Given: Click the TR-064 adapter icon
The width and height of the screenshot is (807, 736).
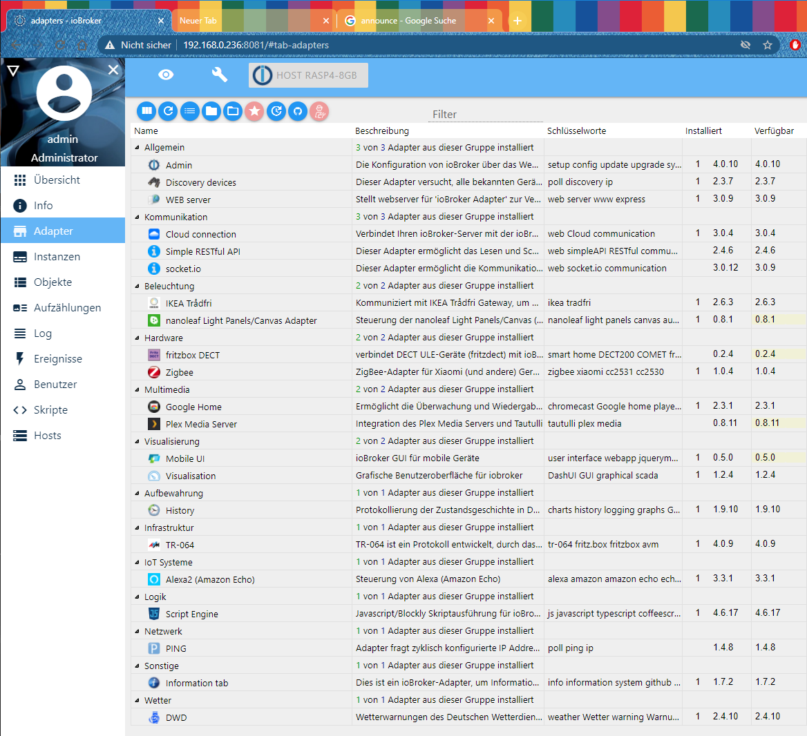Looking at the screenshot, I should tap(154, 545).
